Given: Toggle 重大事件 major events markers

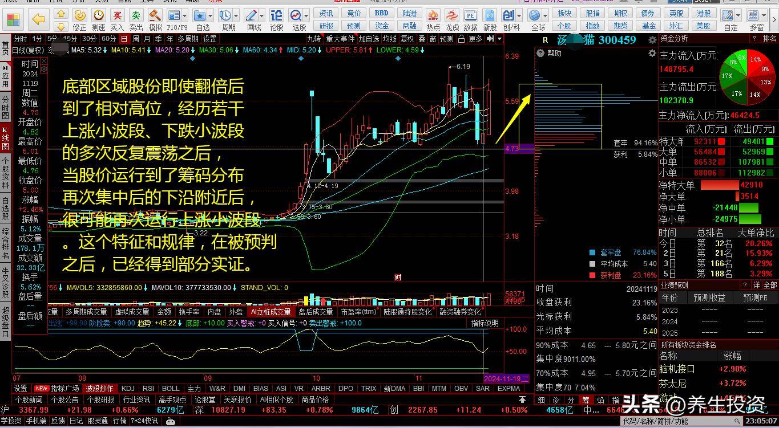Looking at the screenshot, I should [x=340, y=39].
